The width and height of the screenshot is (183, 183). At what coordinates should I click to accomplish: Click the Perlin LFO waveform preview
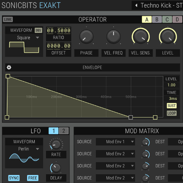coord(24,158)
